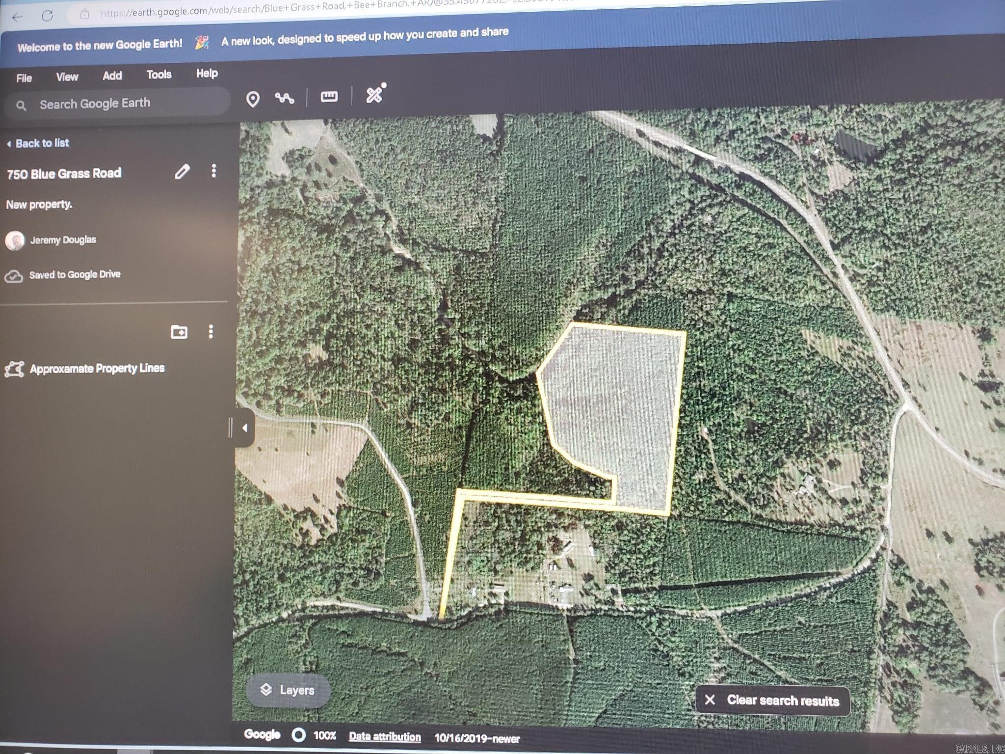Click the search magnifier icon
Viewport: 1005px width, 754px height.
(21, 106)
